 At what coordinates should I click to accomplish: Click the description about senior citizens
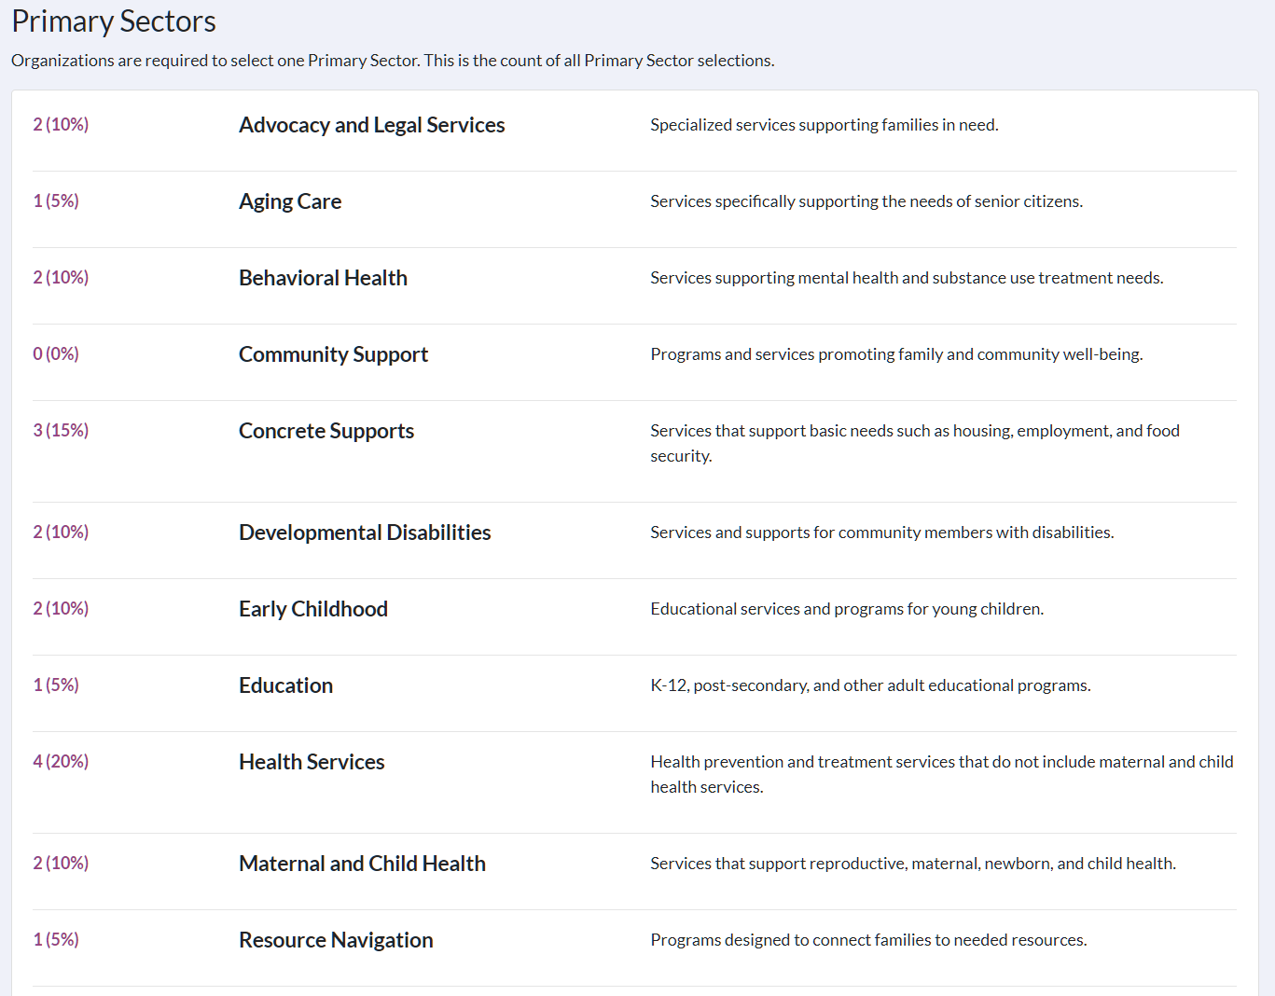tap(866, 201)
